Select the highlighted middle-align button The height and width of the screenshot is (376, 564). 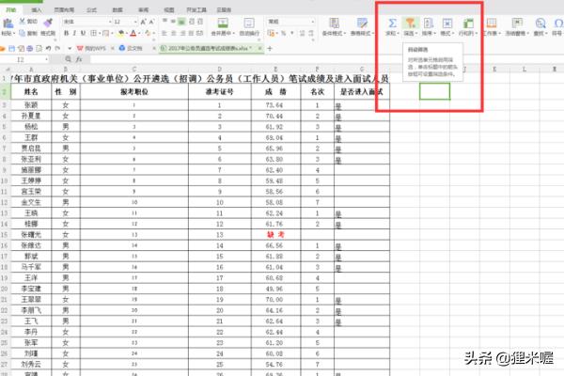pos(182,22)
